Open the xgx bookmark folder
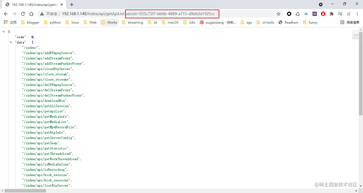Viewport: 363px width, 193px height. click(x=246, y=23)
